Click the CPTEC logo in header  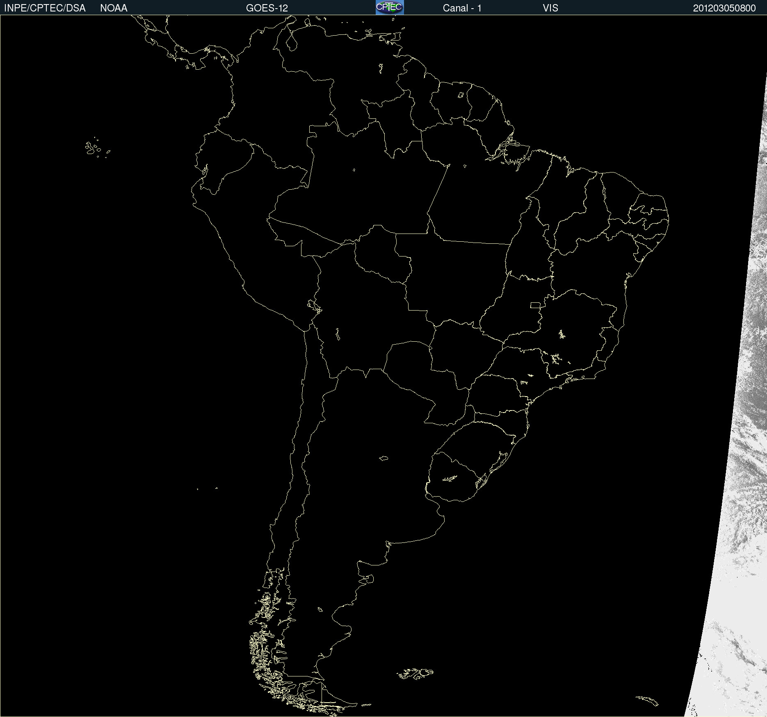tap(390, 7)
